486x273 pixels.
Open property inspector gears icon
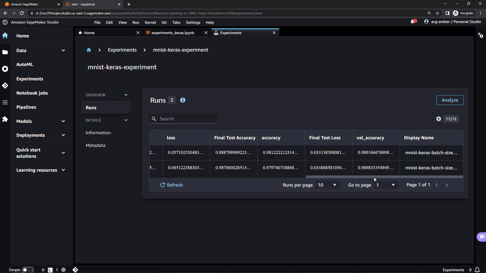(x=480, y=35)
